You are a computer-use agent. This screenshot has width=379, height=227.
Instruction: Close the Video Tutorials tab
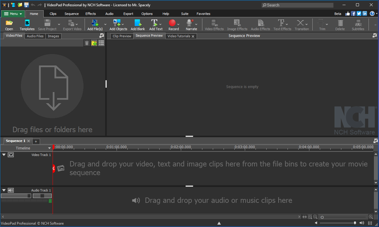pyautogui.click(x=193, y=36)
